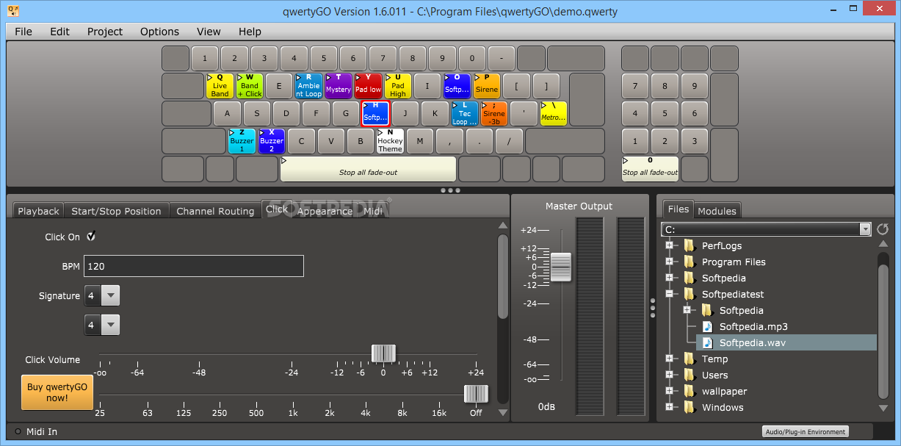
Task: Click the Click panel vertical scrollbar
Action: tap(502, 276)
